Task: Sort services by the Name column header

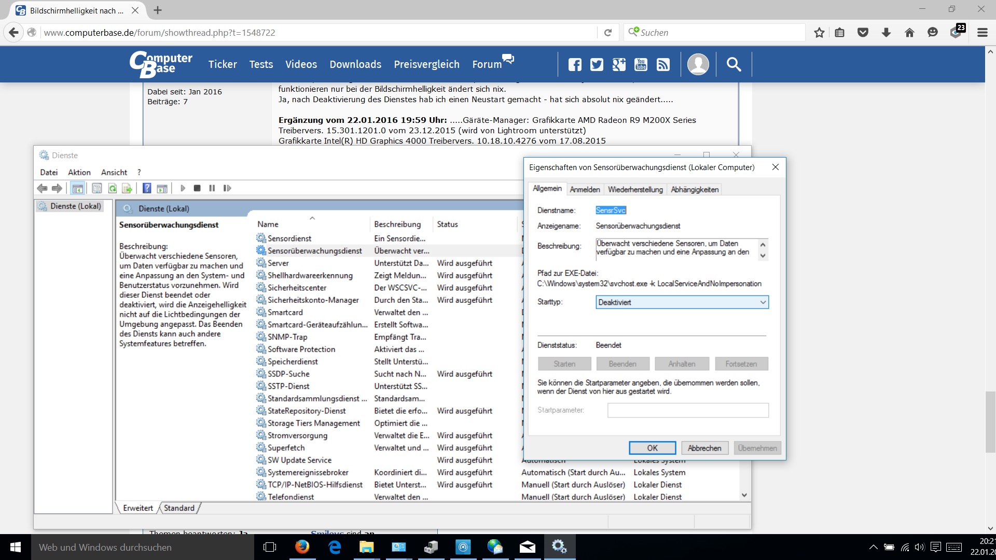Action: [x=268, y=224]
